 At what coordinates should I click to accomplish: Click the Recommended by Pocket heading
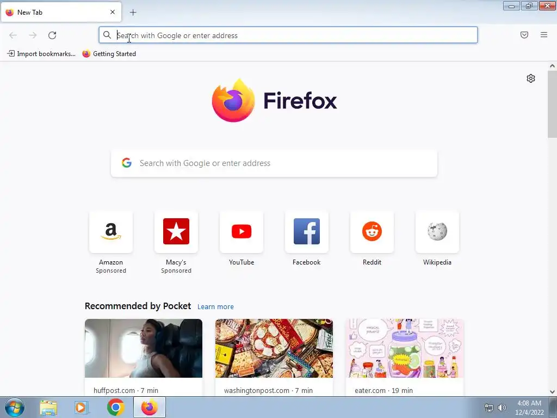tap(138, 306)
